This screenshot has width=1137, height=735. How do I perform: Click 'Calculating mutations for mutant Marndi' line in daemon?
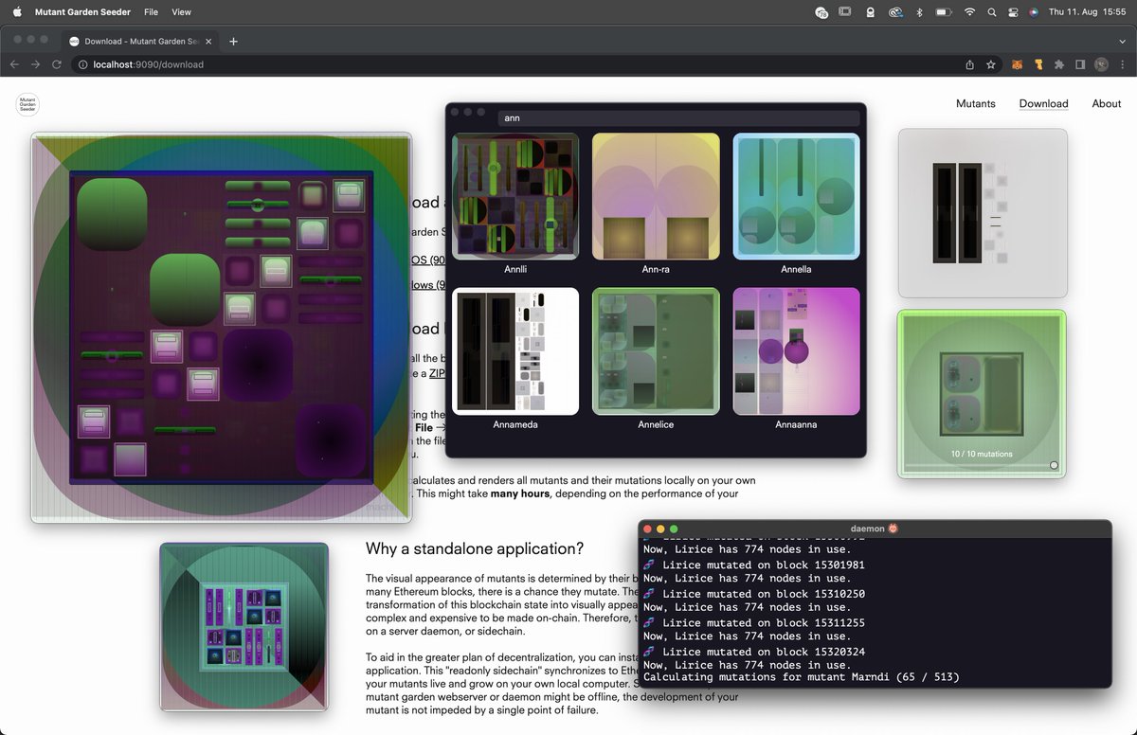(x=802, y=677)
